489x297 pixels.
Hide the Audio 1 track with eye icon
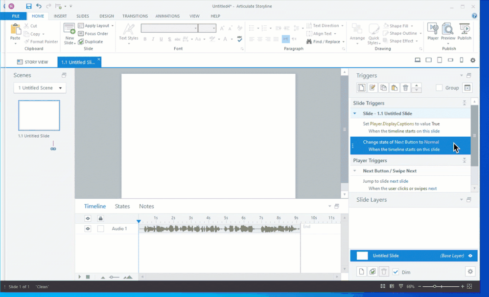88,229
